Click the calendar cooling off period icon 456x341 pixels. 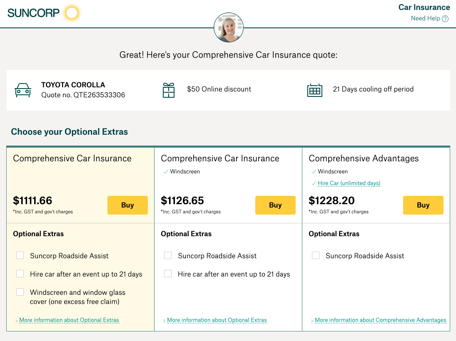pyautogui.click(x=315, y=90)
